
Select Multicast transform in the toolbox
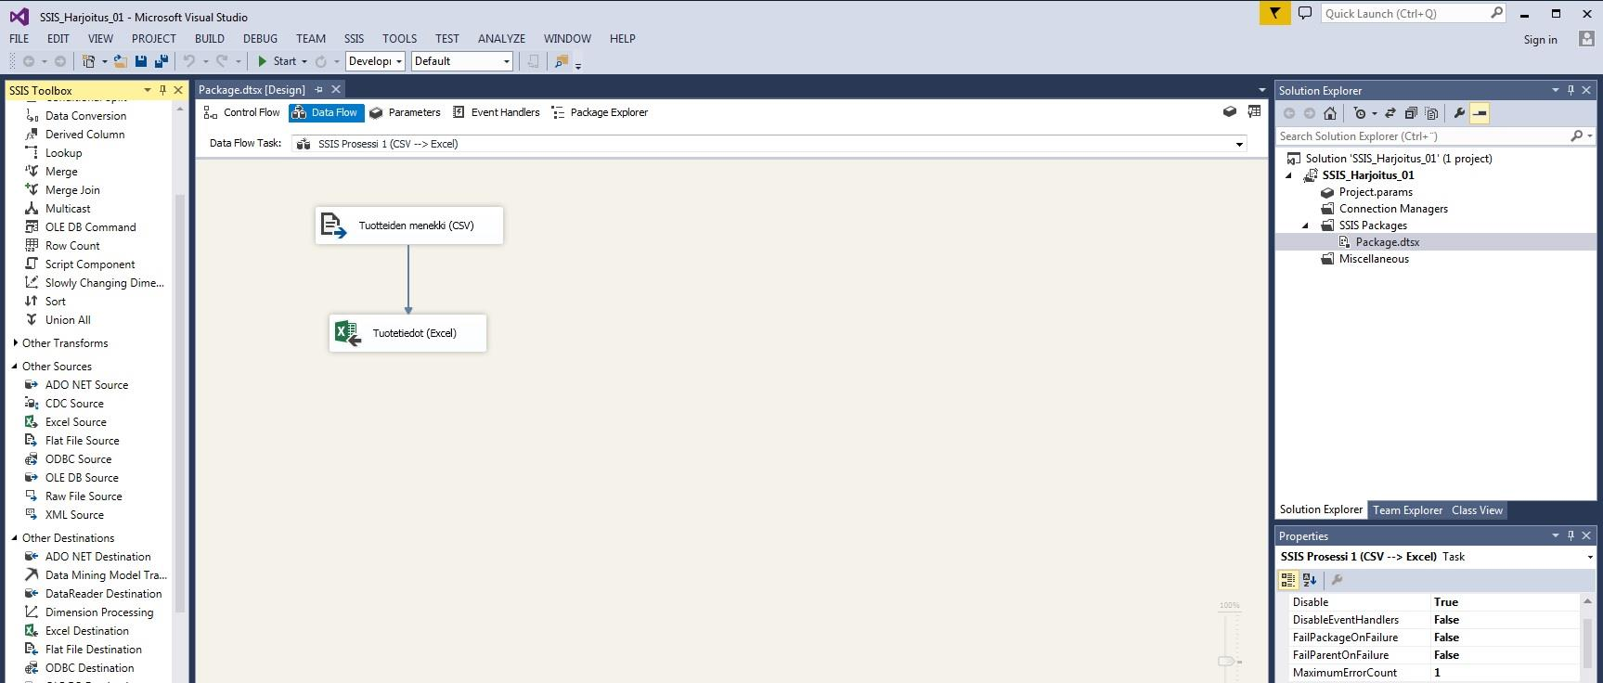[x=68, y=209]
